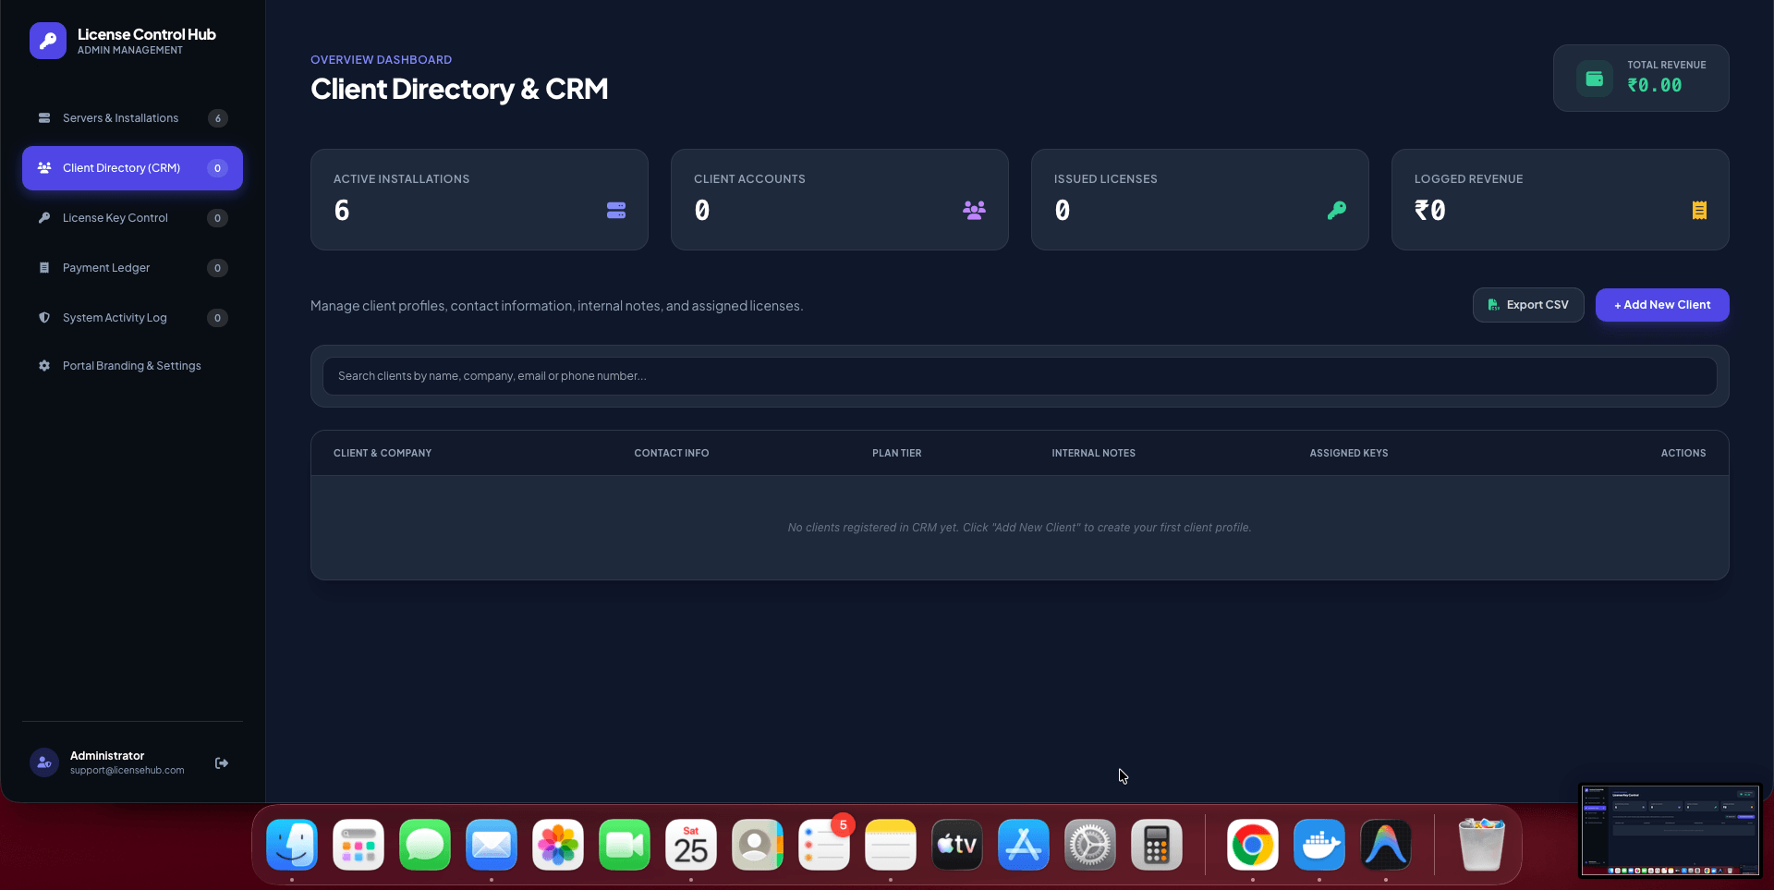Click the Logged Revenue stat card
1774x890 pixels.
click(1561, 200)
